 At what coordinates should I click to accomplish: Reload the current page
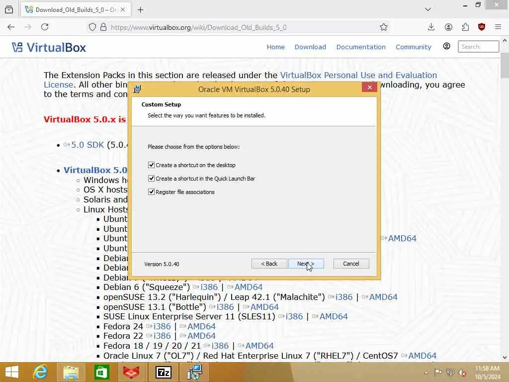(x=45, y=27)
